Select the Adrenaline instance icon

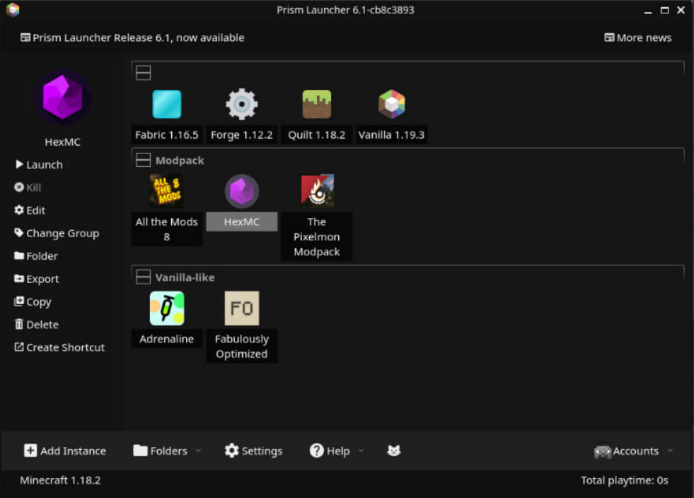167,308
